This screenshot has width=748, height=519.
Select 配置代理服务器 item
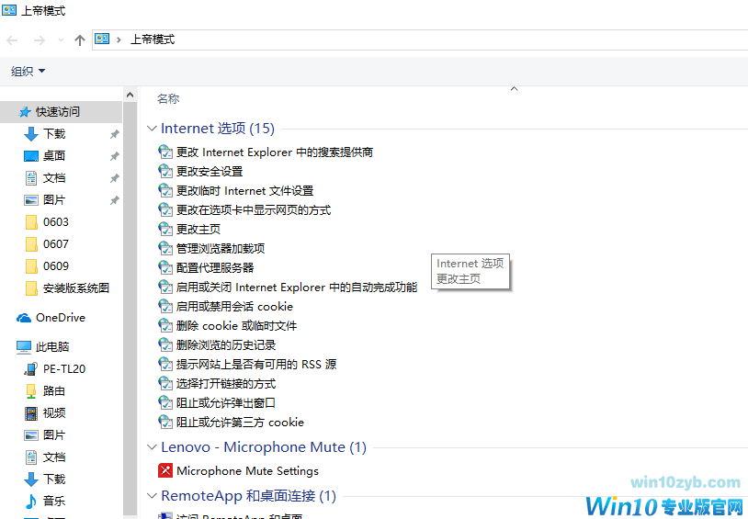pyautogui.click(x=215, y=267)
